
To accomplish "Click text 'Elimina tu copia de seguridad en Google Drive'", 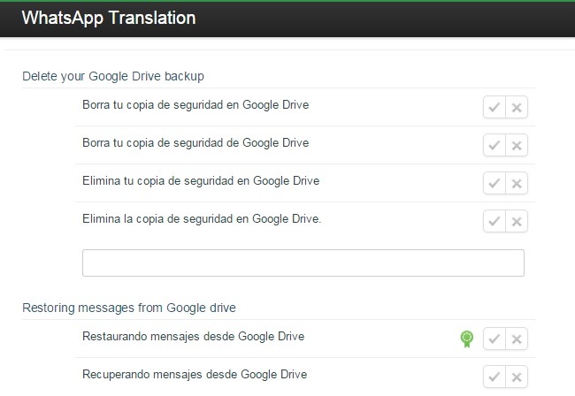I will tap(201, 181).
